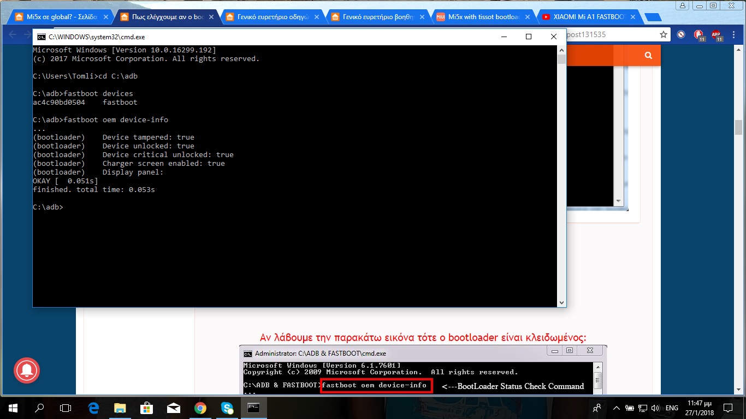Toggle the volume speaker icon in tray
This screenshot has width=746, height=419.
[x=655, y=408]
